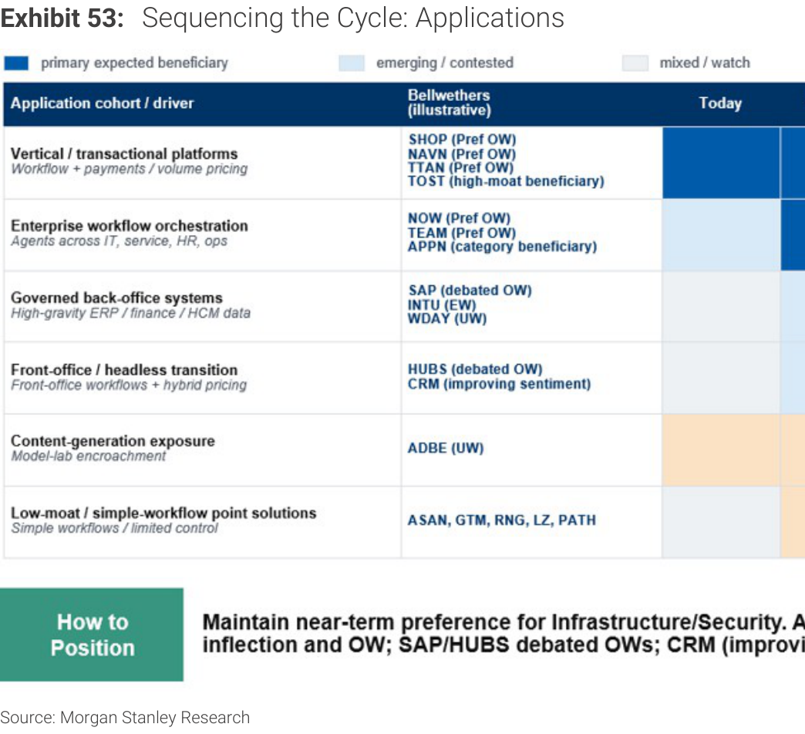Click 'INTU (EW)' bellwether entry
The height and width of the screenshot is (734, 805).
tap(442, 305)
